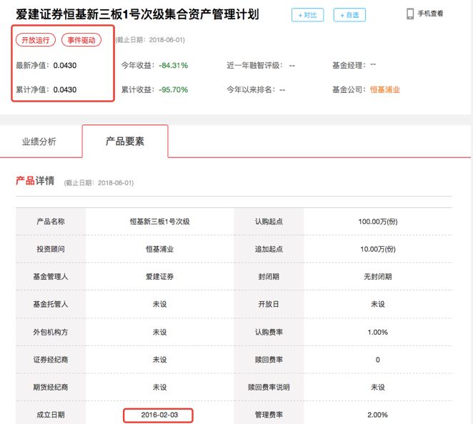
Task: Click the 赎回费率 value 0
Action: (378, 360)
